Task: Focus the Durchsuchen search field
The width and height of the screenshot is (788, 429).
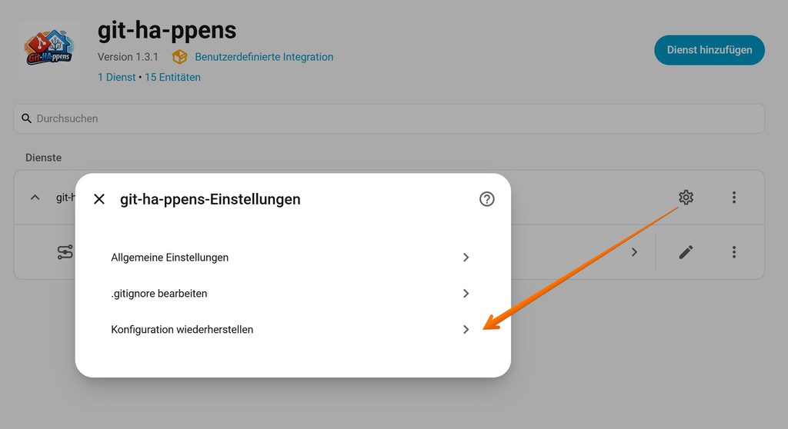Action: [389, 118]
